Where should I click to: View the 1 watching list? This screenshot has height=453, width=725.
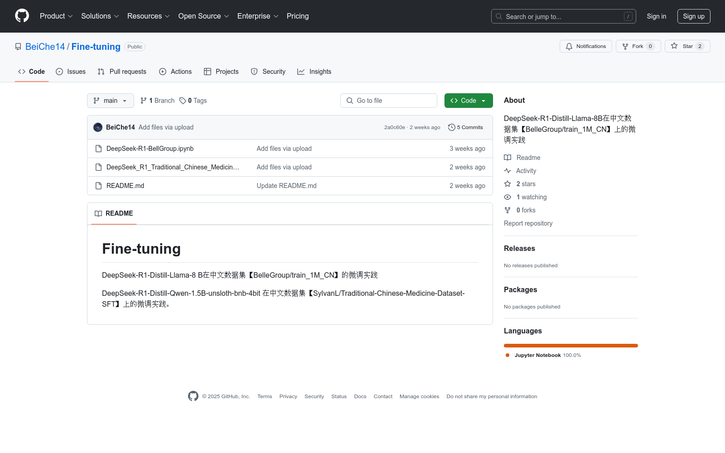click(x=531, y=197)
